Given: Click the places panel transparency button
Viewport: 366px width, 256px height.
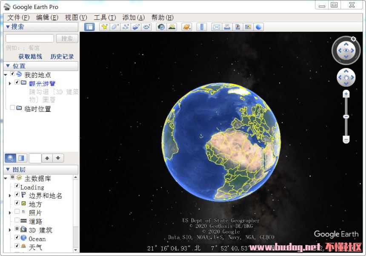Looking at the screenshot, I should point(21,158).
